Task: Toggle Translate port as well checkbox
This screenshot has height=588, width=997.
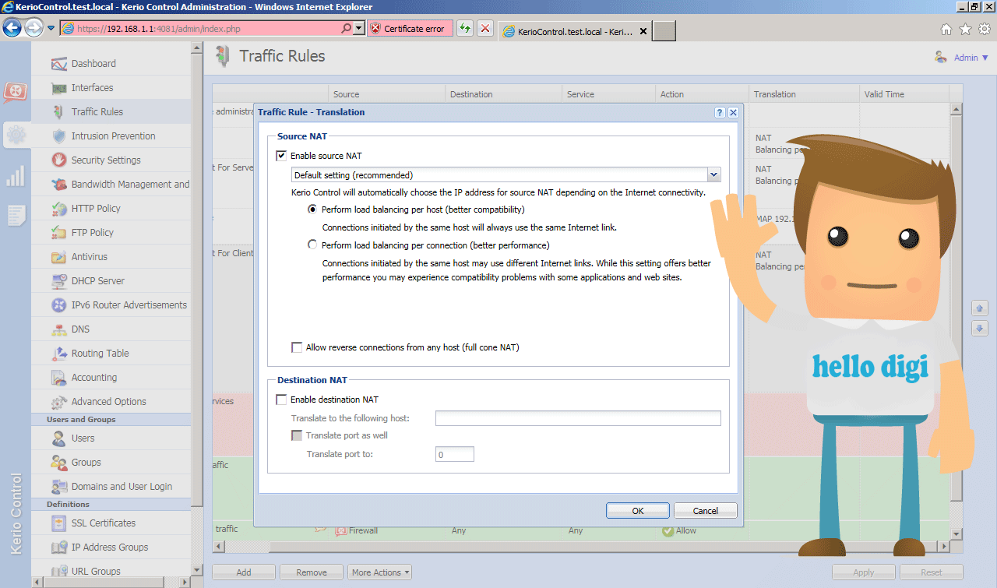Action: point(297,435)
